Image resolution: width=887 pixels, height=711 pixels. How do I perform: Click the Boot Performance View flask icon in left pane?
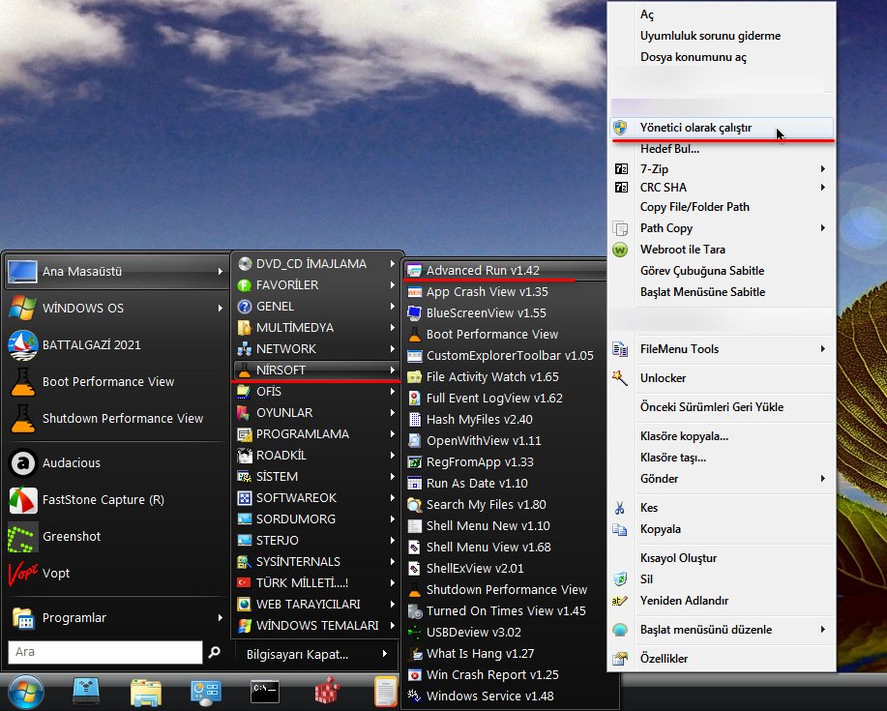pyautogui.click(x=22, y=382)
